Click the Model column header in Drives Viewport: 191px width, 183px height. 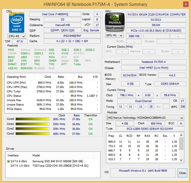[x=62, y=155]
